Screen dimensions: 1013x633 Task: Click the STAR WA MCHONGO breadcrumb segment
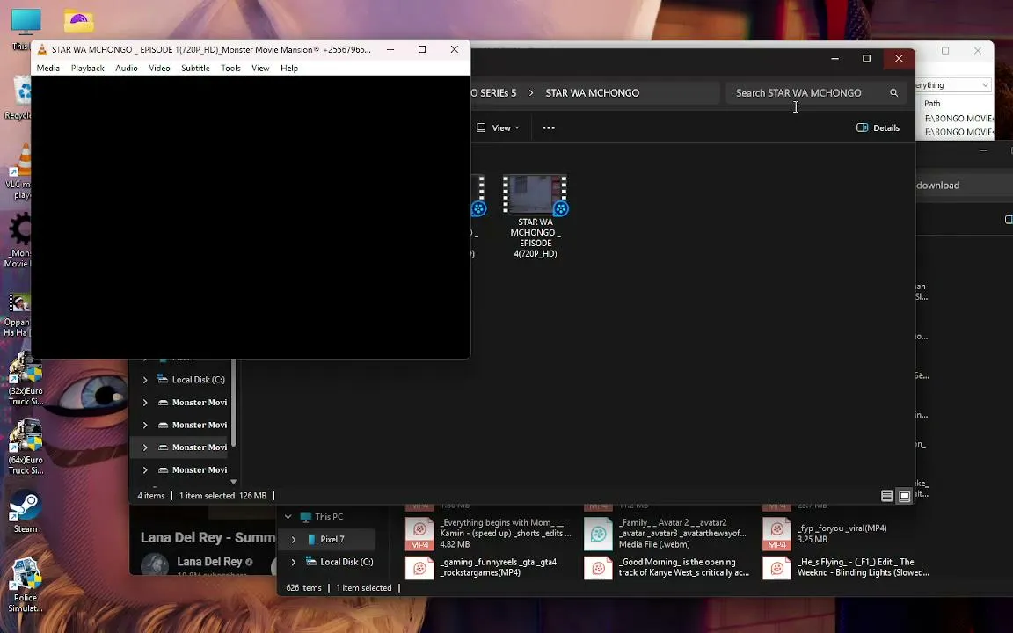click(x=593, y=93)
